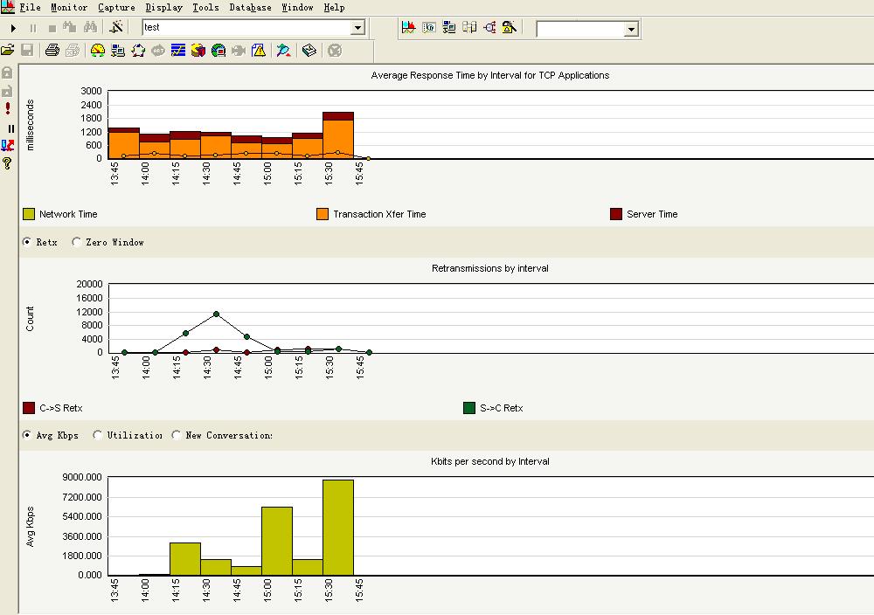
Task: Open the Capture menu
Action: coord(116,7)
